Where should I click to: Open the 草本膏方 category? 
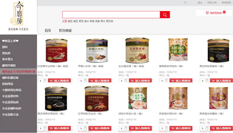coord(8,59)
